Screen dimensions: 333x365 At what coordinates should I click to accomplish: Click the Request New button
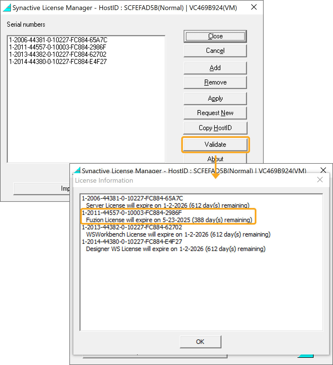215,113
